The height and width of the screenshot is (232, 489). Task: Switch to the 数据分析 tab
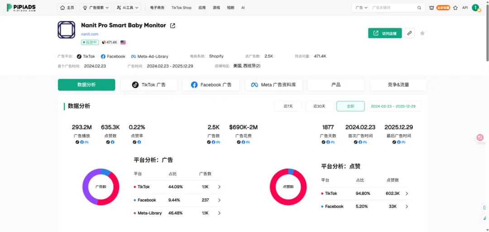[x=86, y=85]
